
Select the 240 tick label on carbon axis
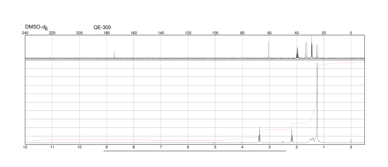pos(25,33)
